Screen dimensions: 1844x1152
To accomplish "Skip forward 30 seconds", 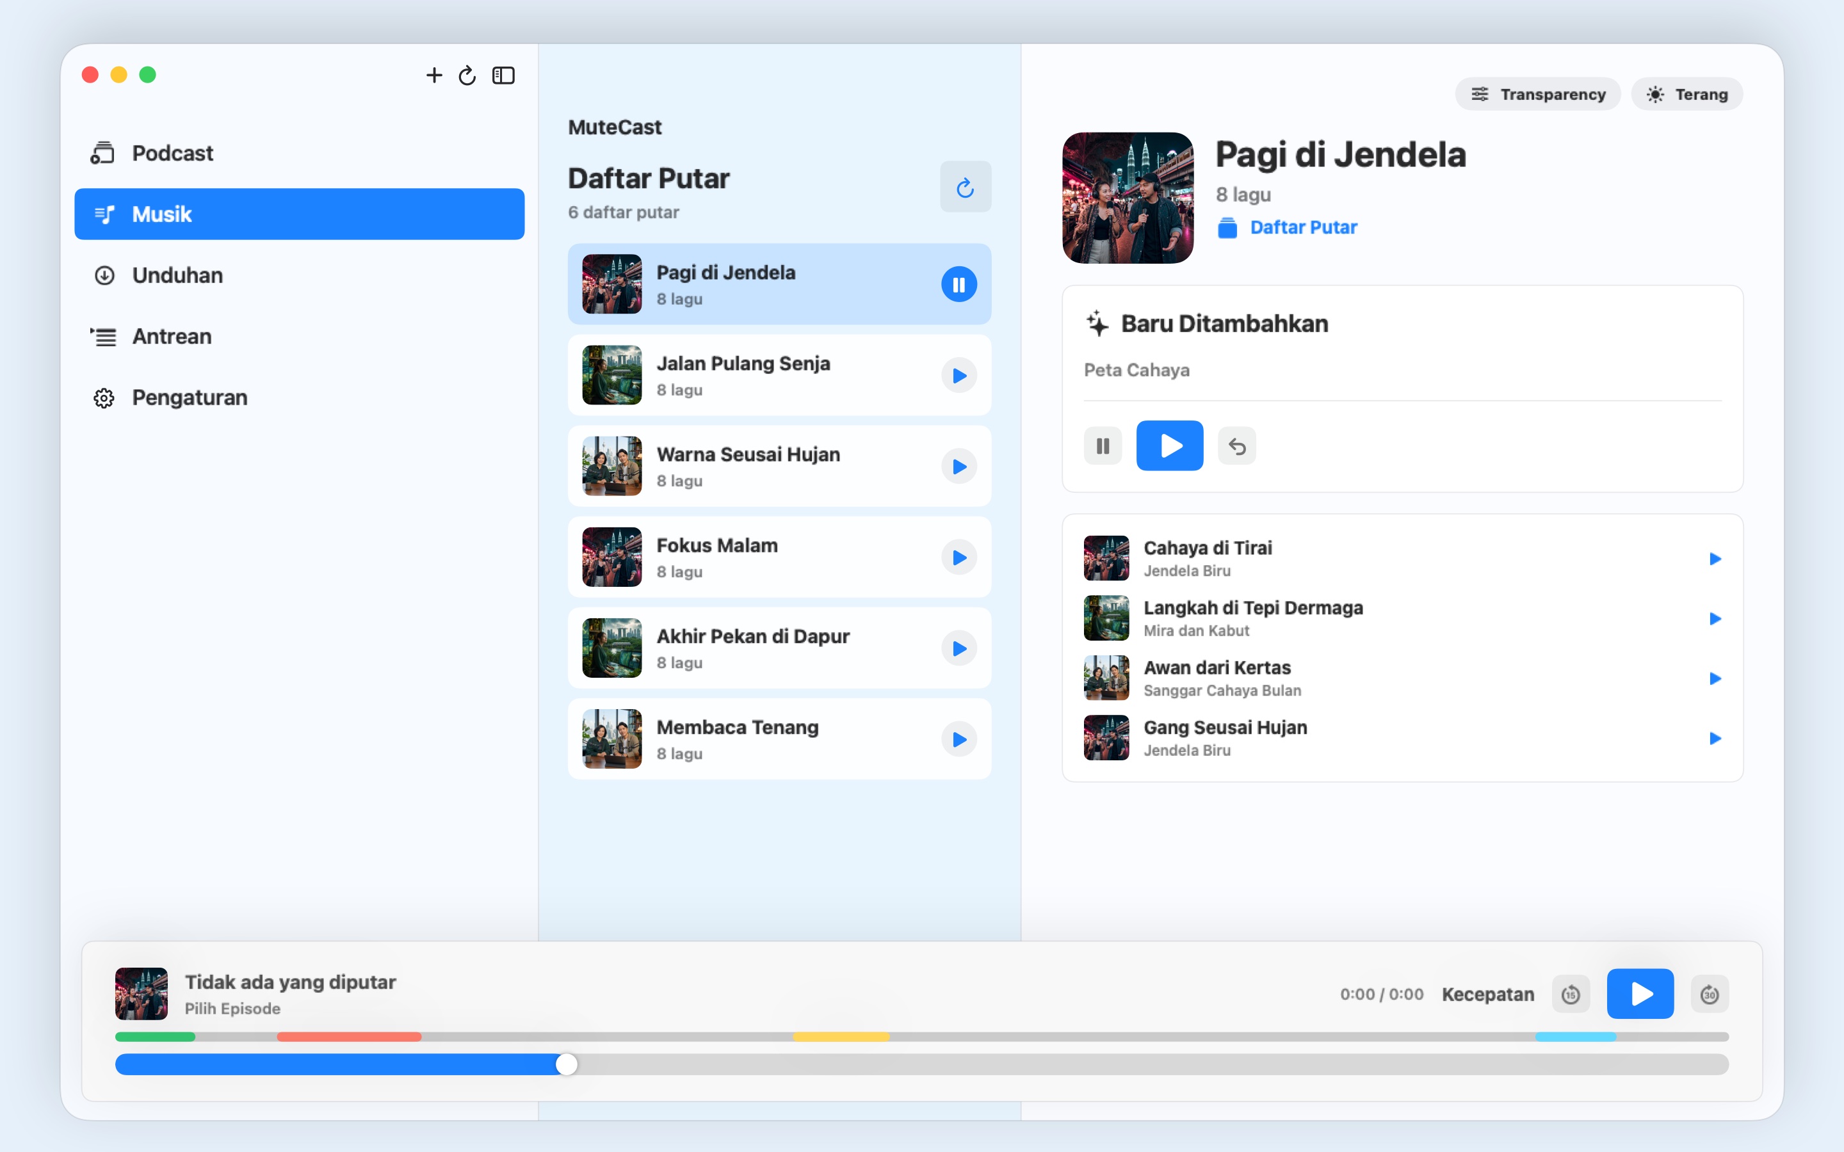I will pyautogui.click(x=1709, y=995).
